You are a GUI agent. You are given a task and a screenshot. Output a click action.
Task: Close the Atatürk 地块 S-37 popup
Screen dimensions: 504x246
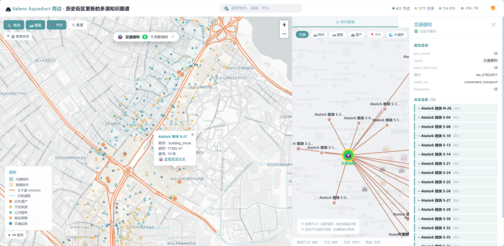(x=193, y=134)
